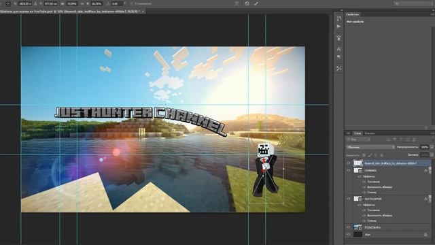Open the Paragraph panel icon in dock
Screen dimensions: 435x245
click(x=338, y=57)
